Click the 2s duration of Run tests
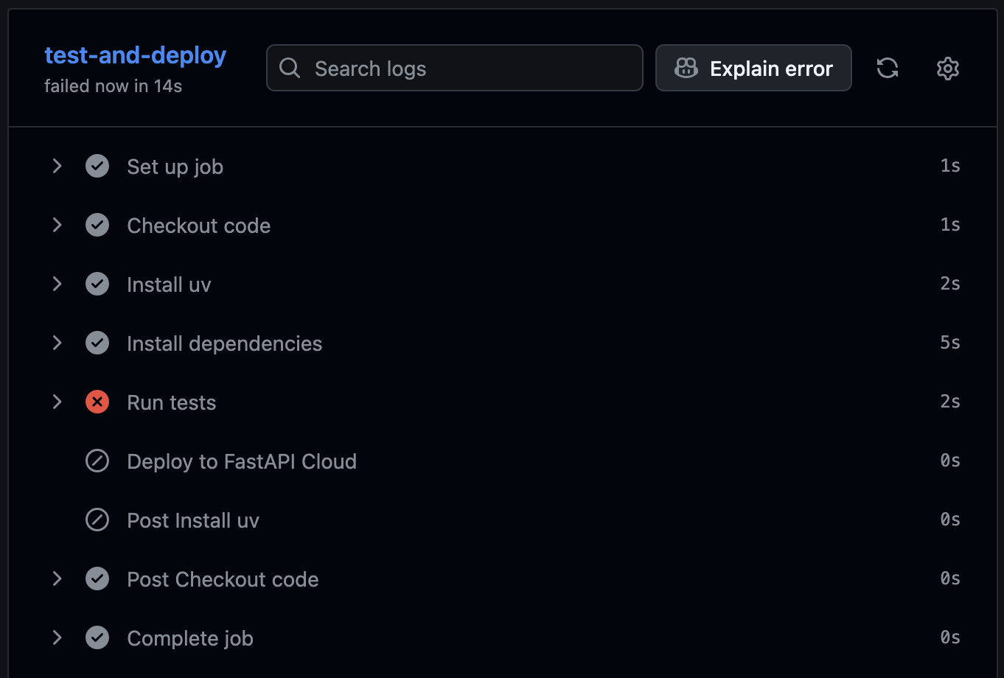The width and height of the screenshot is (1004, 678). tap(950, 402)
